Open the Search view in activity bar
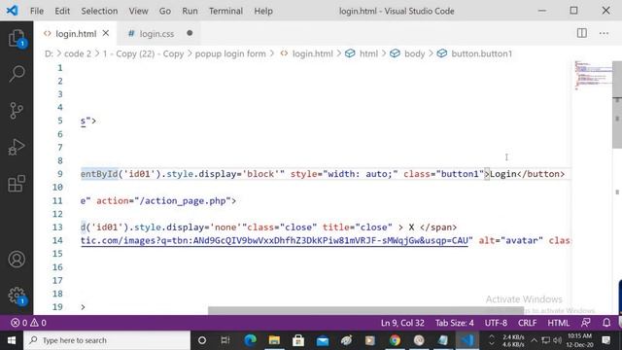Viewport: 622px width, 350px height. [x=17, y=74]
